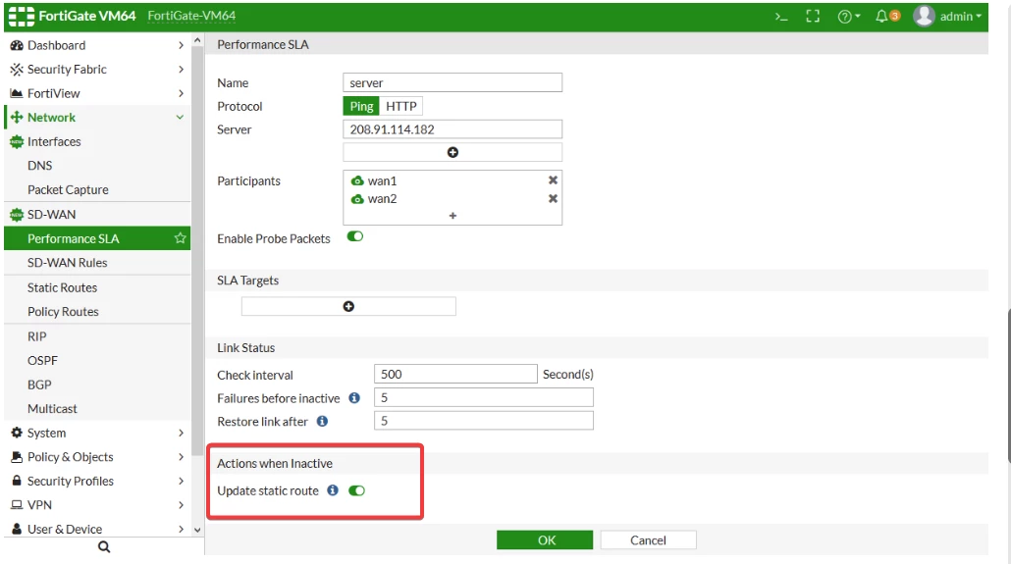Remove wan1 from Participants
The height and width of the screenshot is (564, 1011).
pyautogui.click(x=553, y=180)
